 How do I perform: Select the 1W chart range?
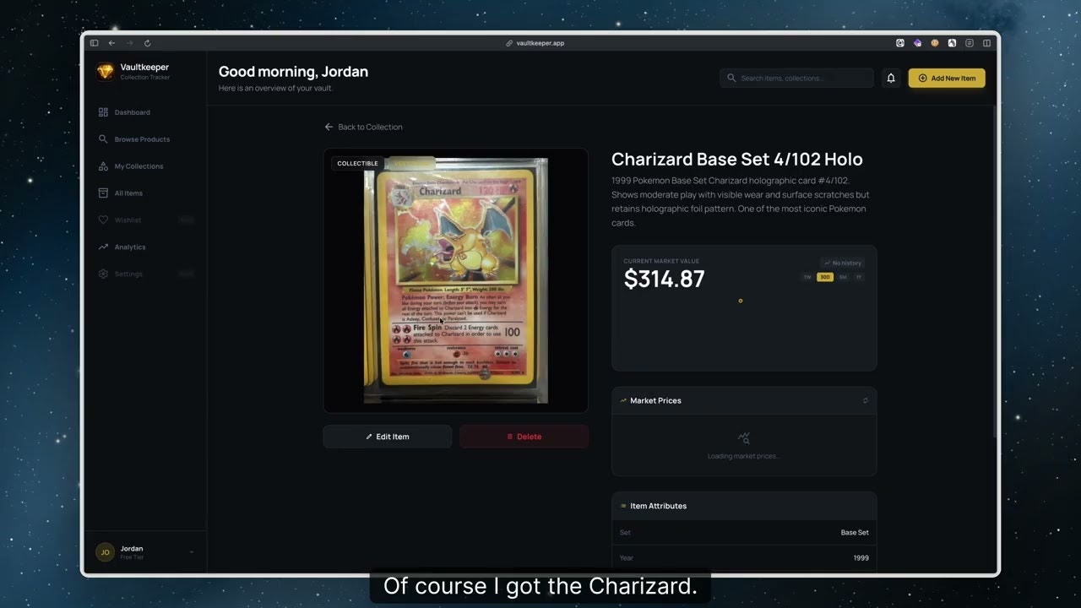point(807,277)
